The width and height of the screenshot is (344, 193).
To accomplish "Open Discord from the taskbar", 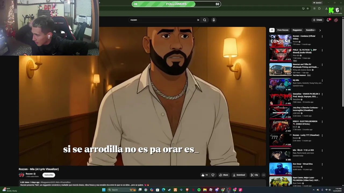I will [x=217, y=190].
